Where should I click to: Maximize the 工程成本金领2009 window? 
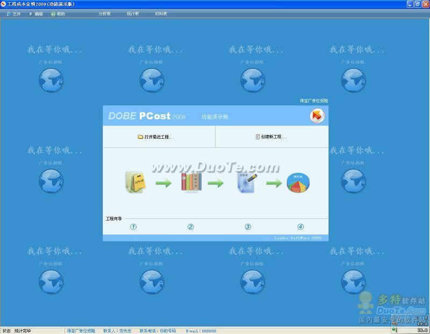(418, 4)
